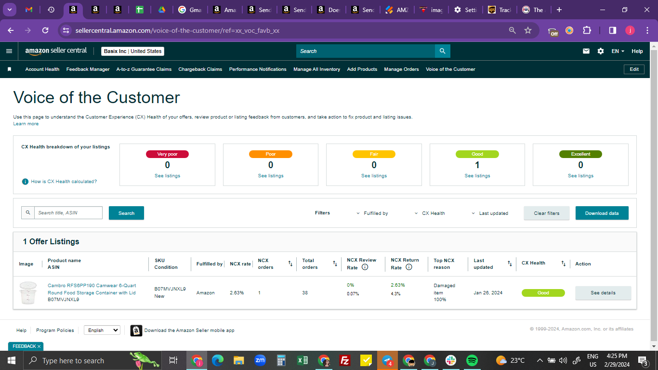Go to Manage Orders

tap(402, 69)
